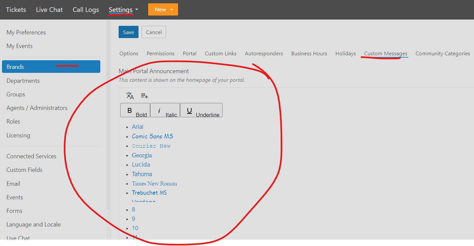Open the Settings dropdown menu
Screen dimensions: 474x246
(x=123, y=10)
